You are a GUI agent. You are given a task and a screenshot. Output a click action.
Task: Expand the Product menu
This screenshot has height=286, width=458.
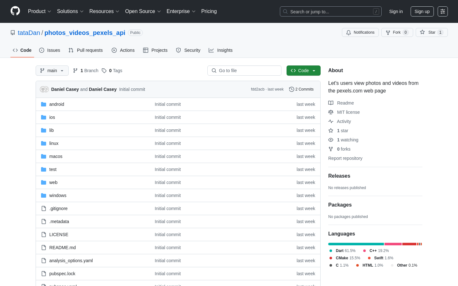point(39,11)
